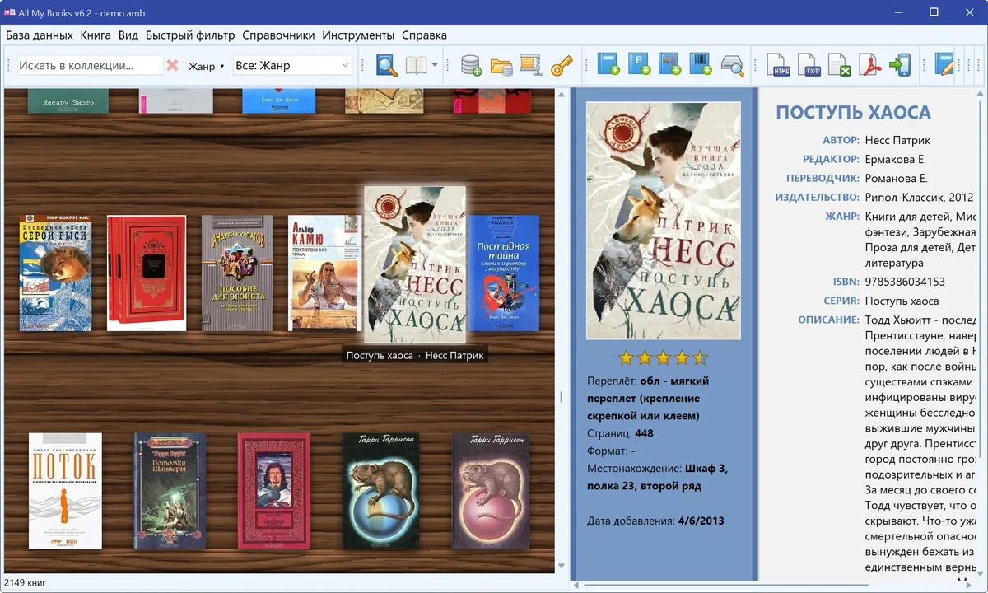
Task: Export the collection to PDF
Action: coord(870,66)
